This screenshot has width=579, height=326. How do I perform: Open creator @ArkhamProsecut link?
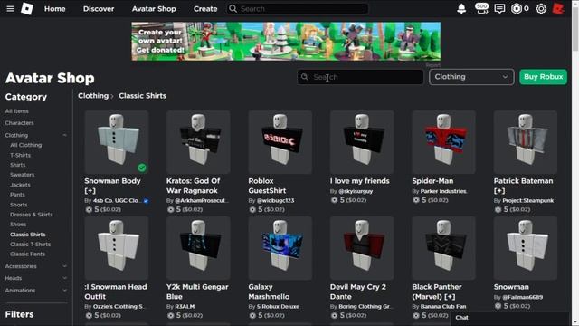pos(202,201)
